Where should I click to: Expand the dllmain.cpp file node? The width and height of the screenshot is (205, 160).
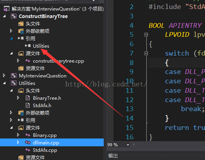point(18,142)
